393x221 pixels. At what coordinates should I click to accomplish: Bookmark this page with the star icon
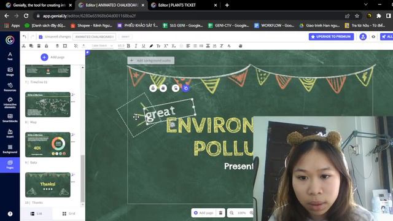click(357, 16)
